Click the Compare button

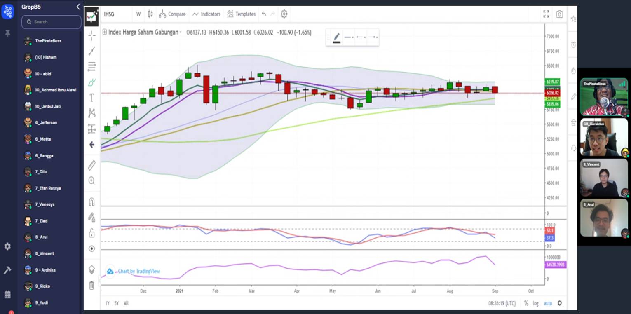tap(172, 14)
